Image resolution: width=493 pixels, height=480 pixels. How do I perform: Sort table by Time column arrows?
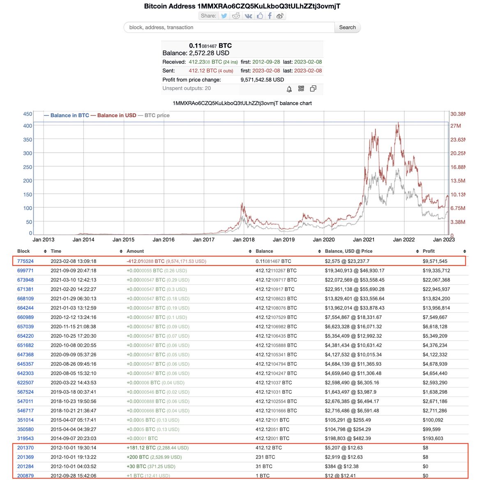tap(121, 251)
